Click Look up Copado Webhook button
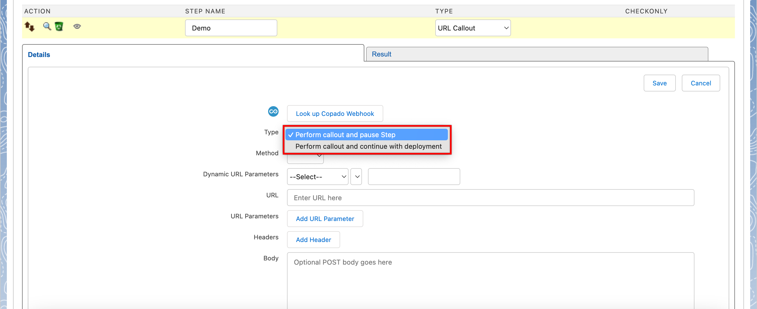This screenshot has width=757, height=309. [x=335, y=114]
